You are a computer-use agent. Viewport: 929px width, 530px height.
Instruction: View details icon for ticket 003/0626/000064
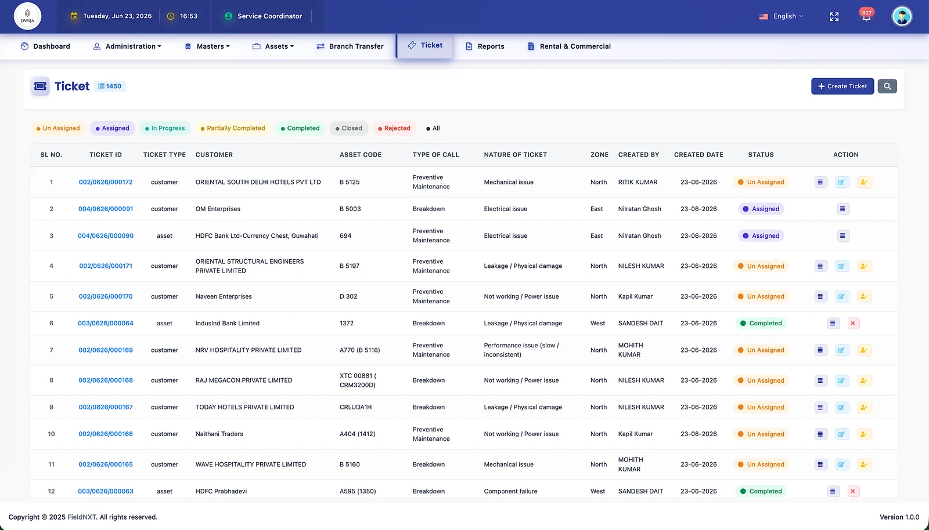[x=833, y=323]
